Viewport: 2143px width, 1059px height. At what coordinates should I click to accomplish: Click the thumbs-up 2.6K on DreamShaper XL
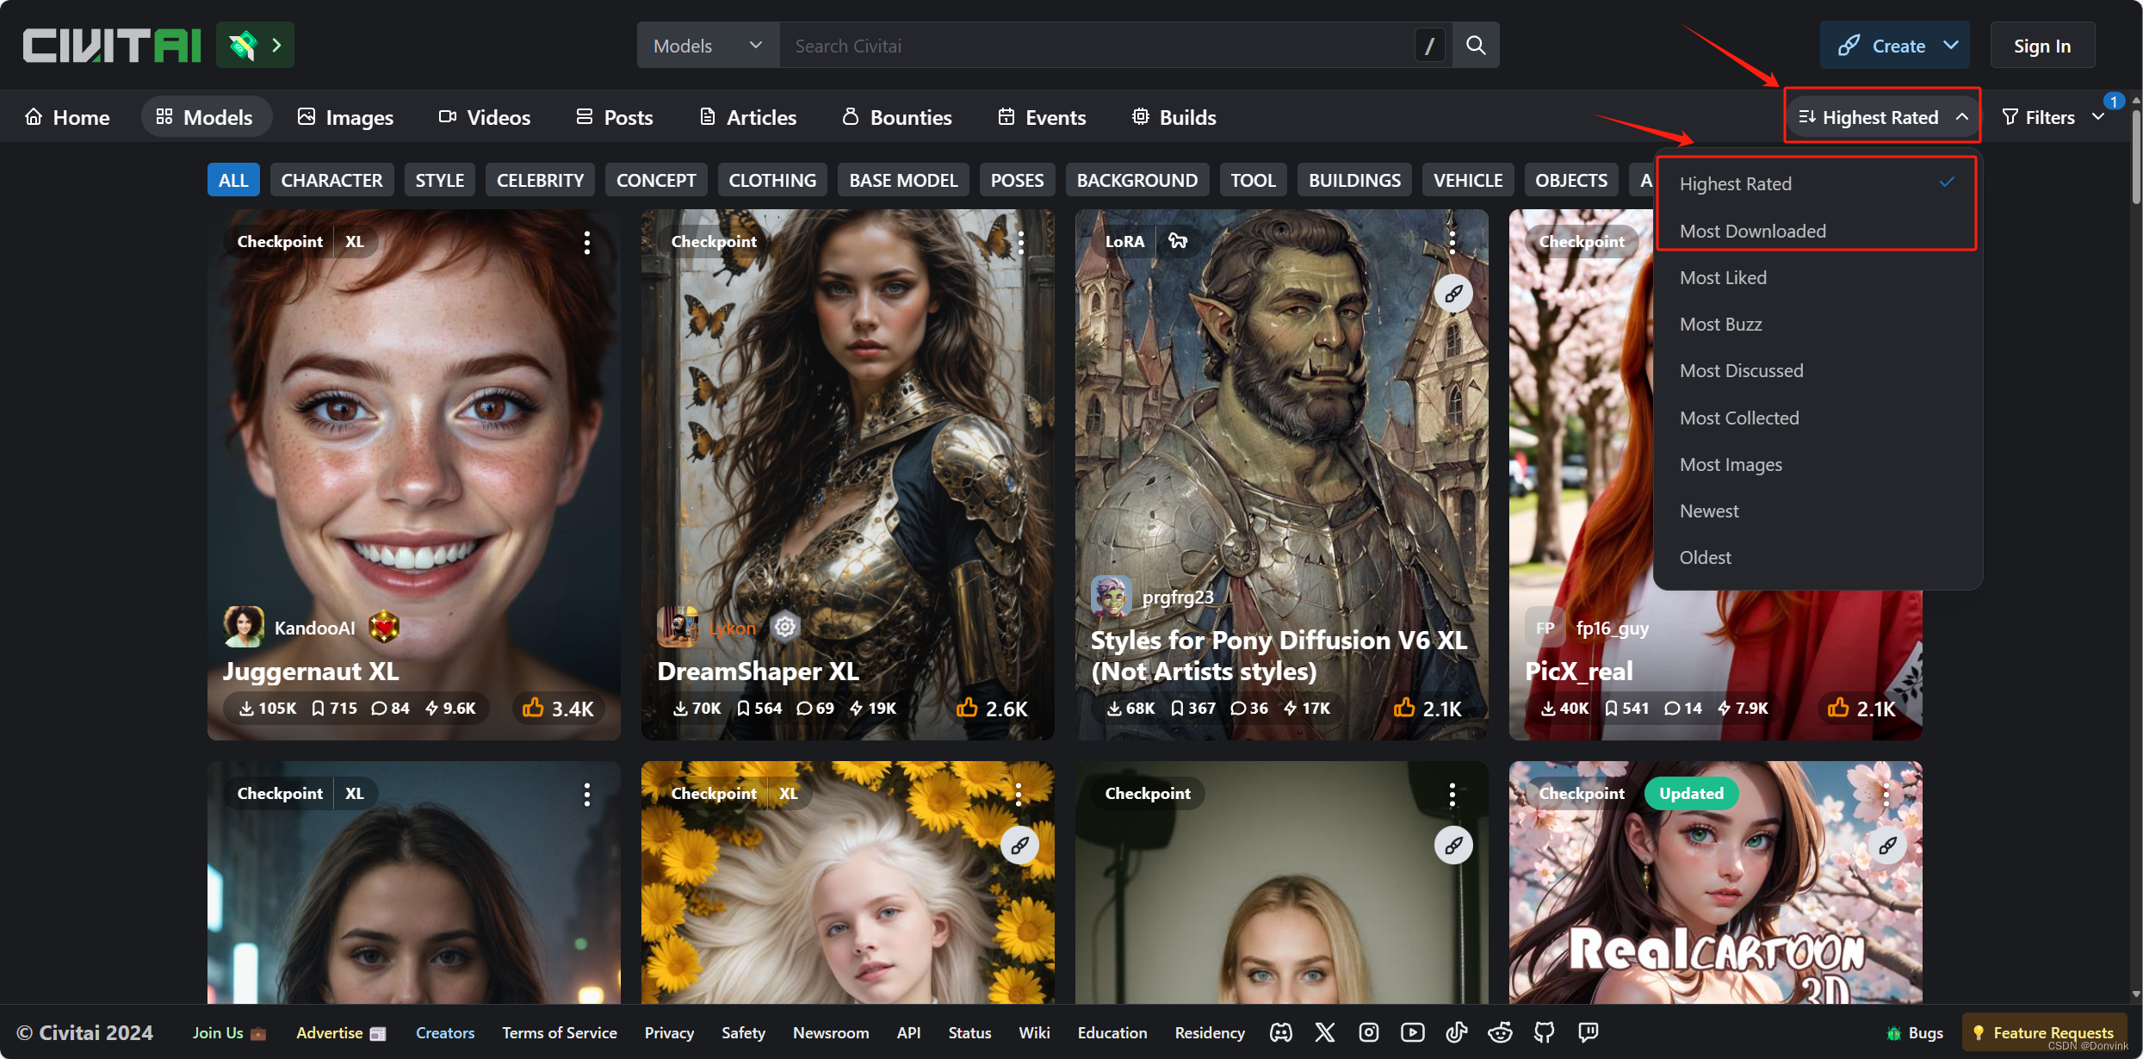tap(992, 709)
